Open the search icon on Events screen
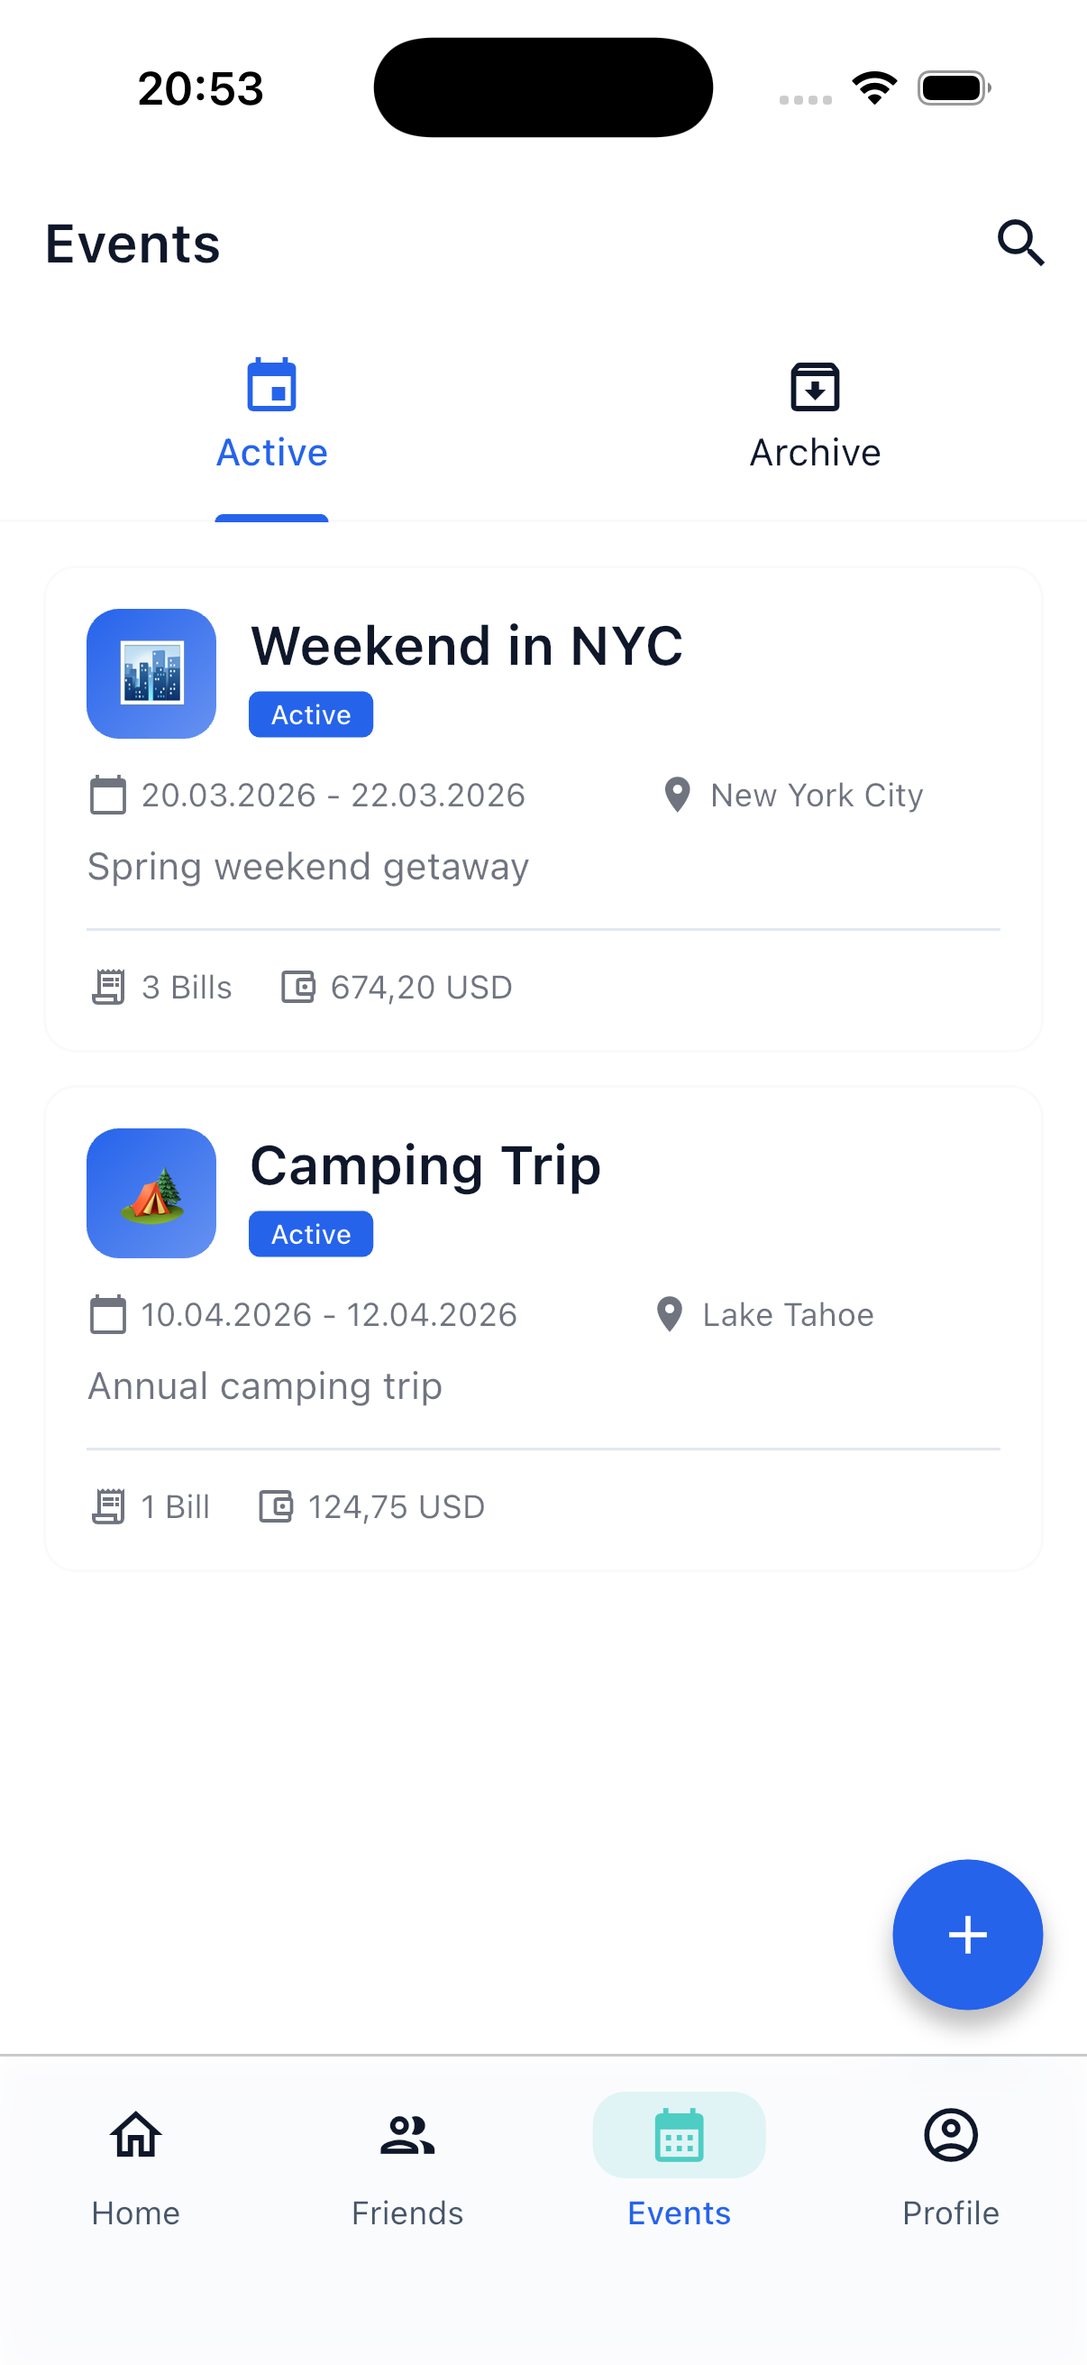The height and width of the screenshot is (2365, 1087). (x=1021, y=244)
